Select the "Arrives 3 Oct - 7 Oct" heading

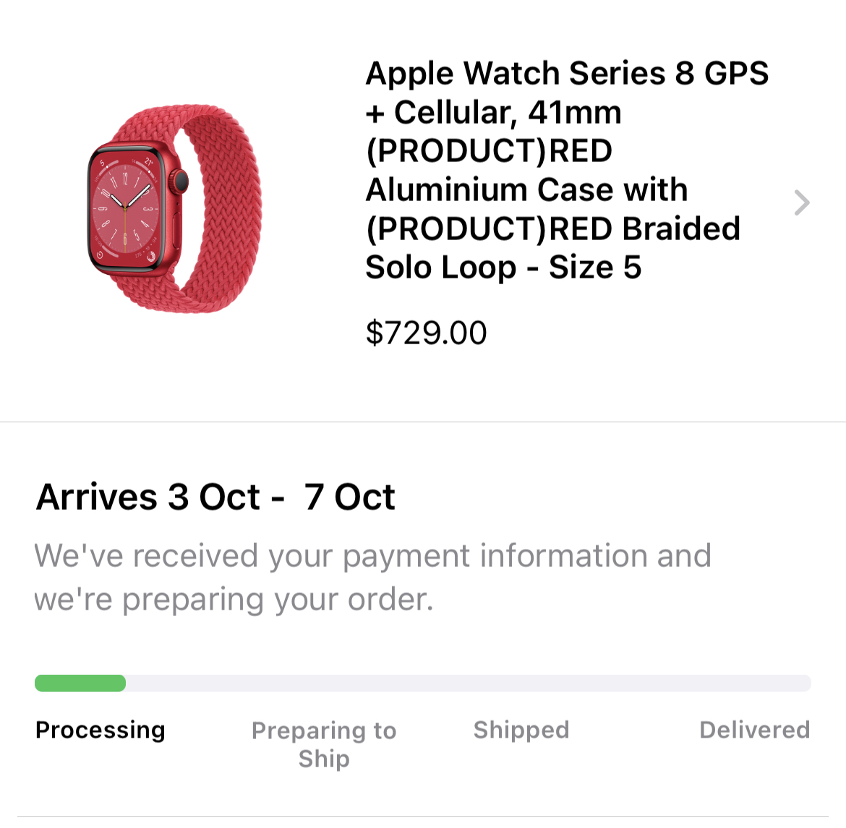coord(215,498)
